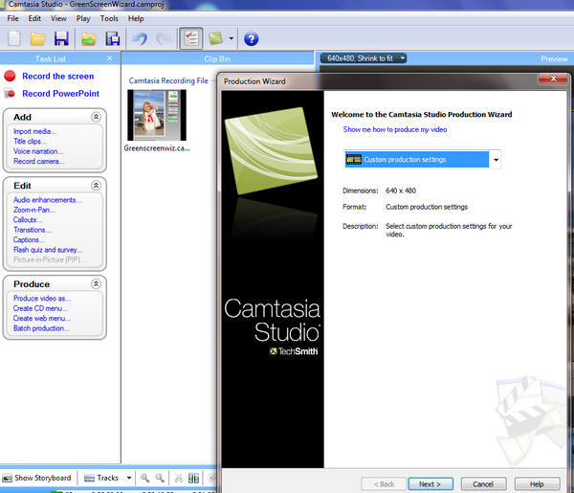Click Create CD menu link
Viewport: 574px width, 493px height.
point(40,308)
